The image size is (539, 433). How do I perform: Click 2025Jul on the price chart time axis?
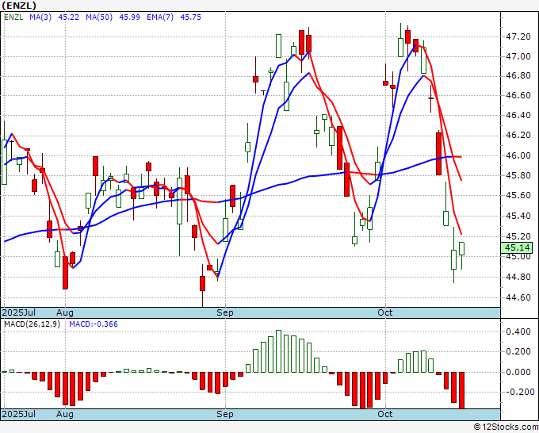18,312
